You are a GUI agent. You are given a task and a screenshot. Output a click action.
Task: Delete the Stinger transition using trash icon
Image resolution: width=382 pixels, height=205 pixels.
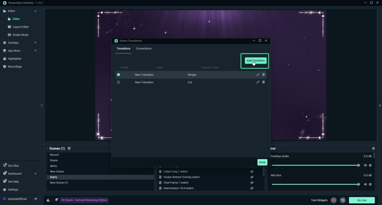tap(263, 75)
